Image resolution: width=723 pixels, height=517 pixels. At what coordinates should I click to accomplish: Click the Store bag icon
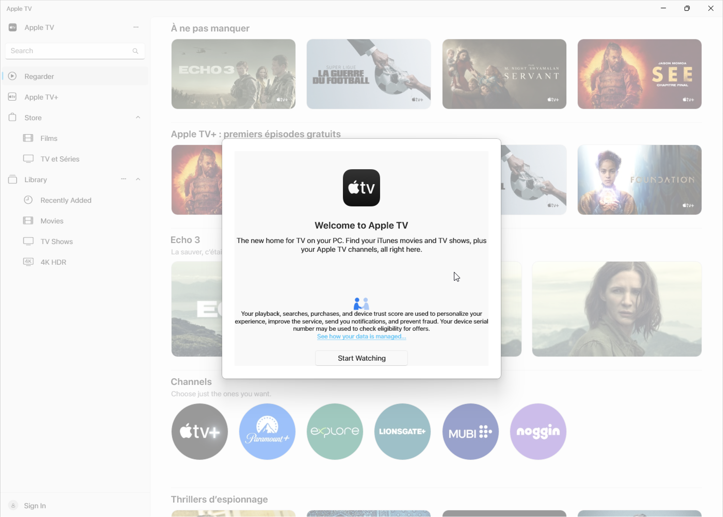[x=12, y=117]
